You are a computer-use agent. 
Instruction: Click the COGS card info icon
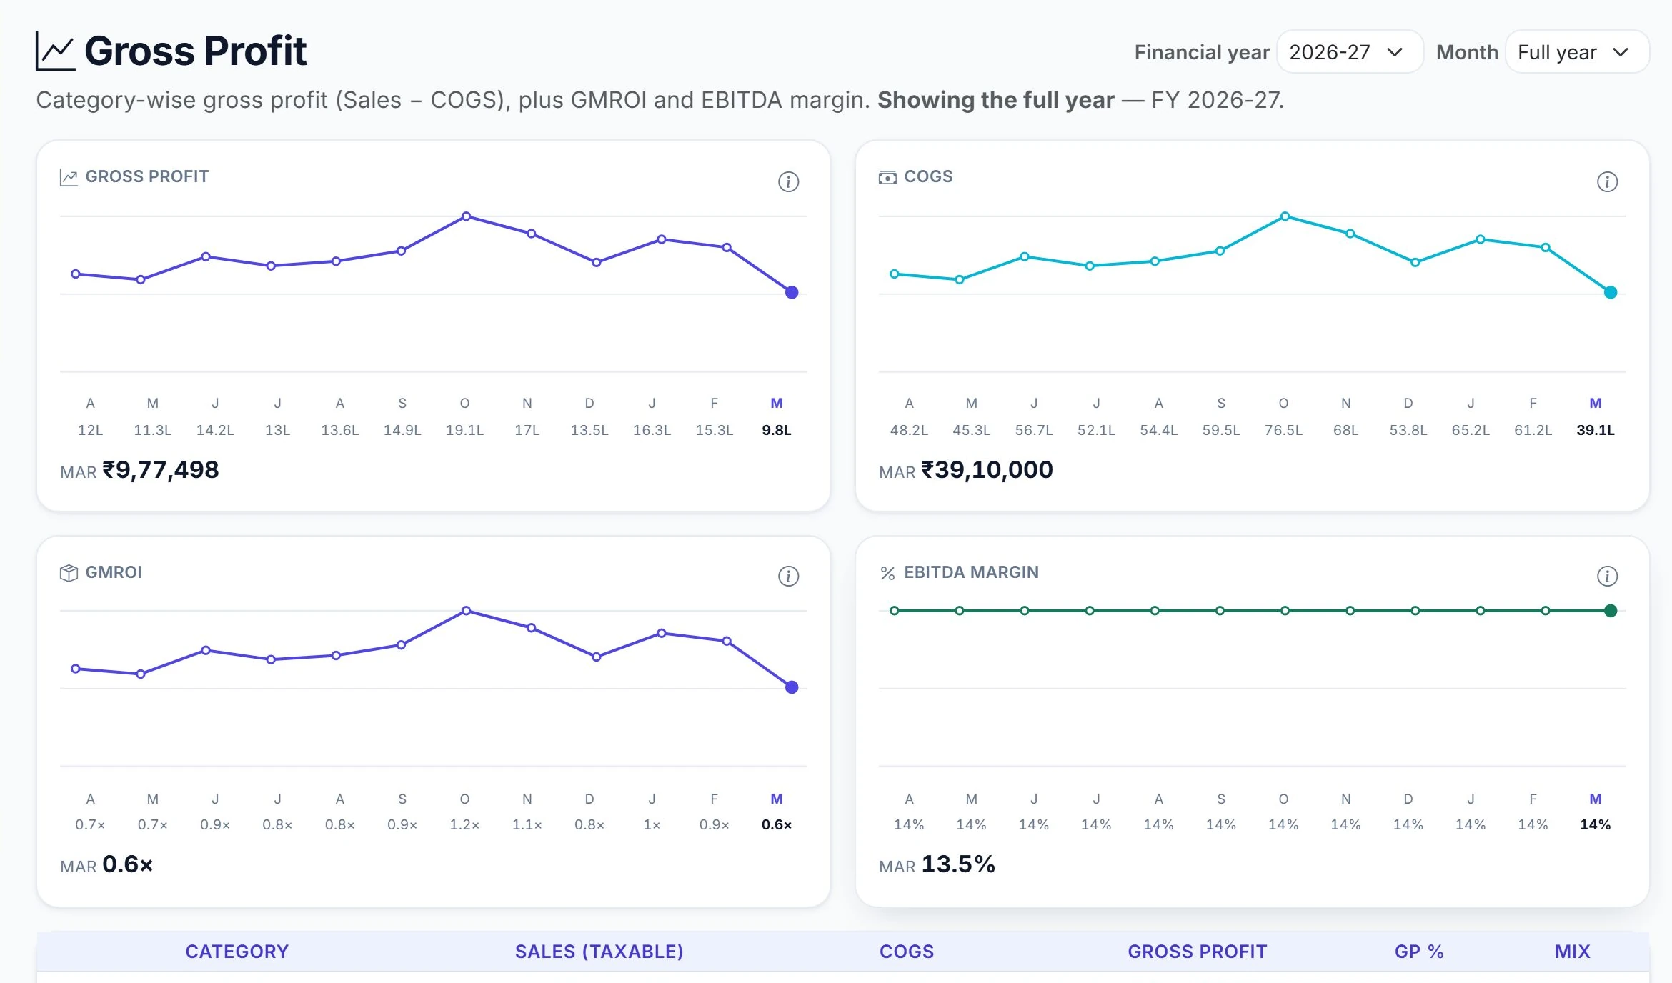(1607, 181)
